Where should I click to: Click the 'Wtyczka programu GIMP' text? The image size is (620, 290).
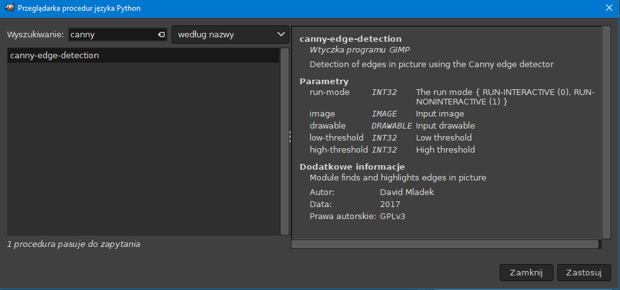click(360, 50)
